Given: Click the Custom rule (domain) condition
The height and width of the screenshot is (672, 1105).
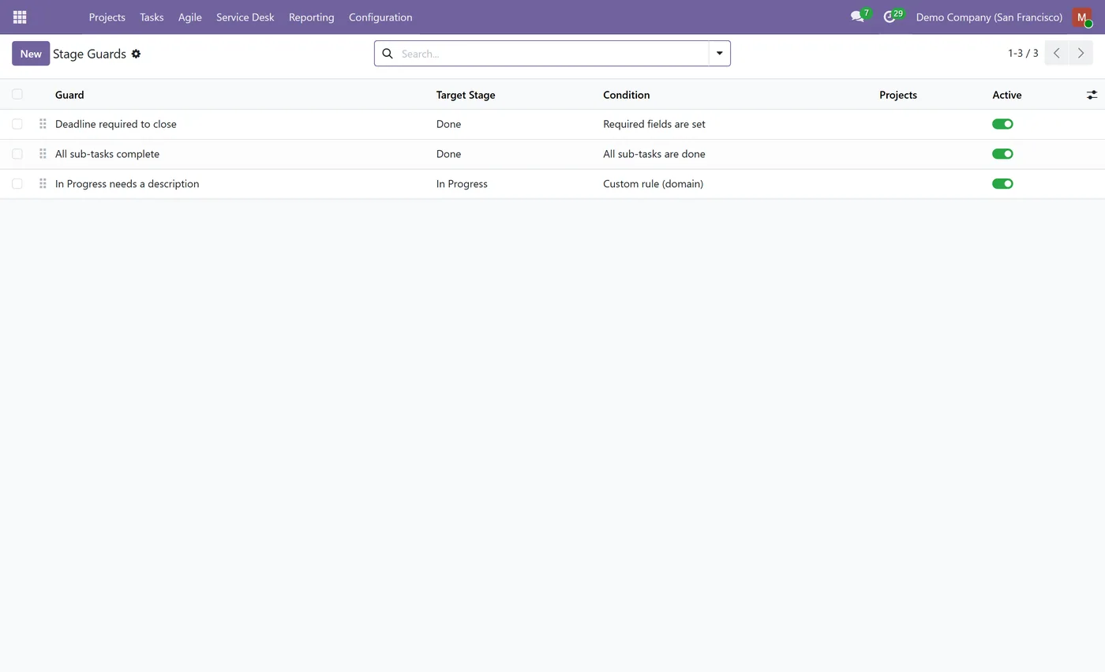Looking at the screenshot, I should (653, 184).
